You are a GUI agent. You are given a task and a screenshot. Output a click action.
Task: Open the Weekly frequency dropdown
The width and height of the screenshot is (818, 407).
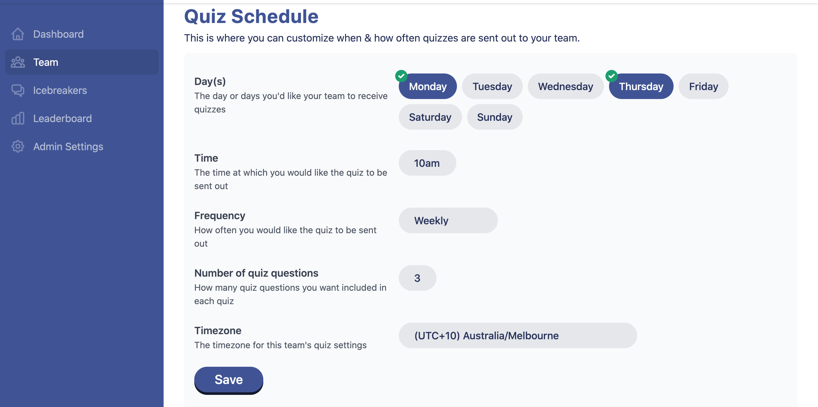point(448,220)
